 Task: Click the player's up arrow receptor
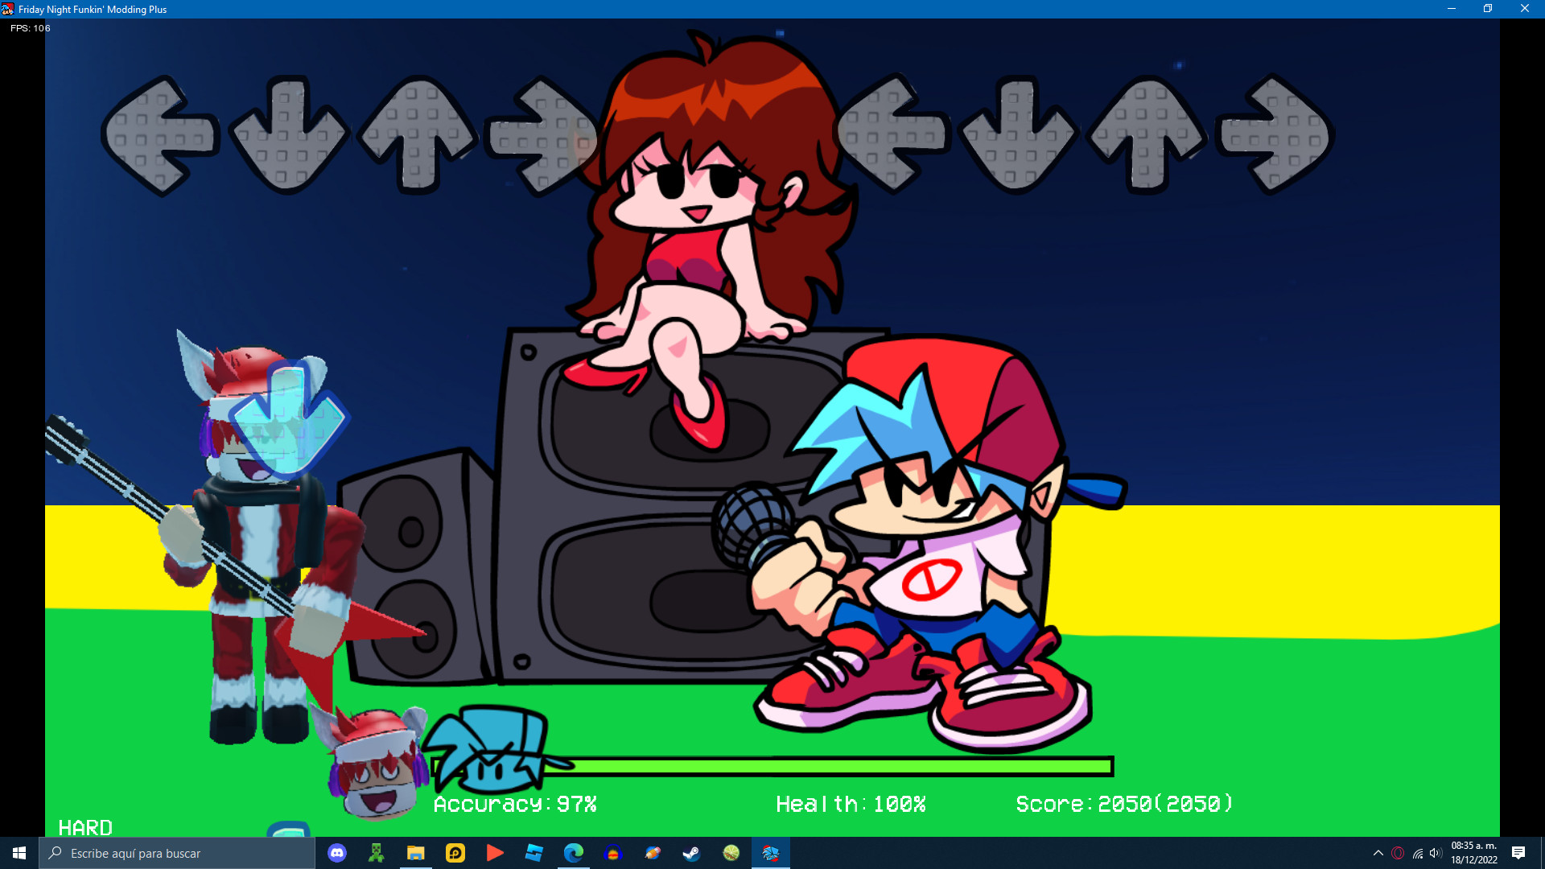coord(1147,134)
